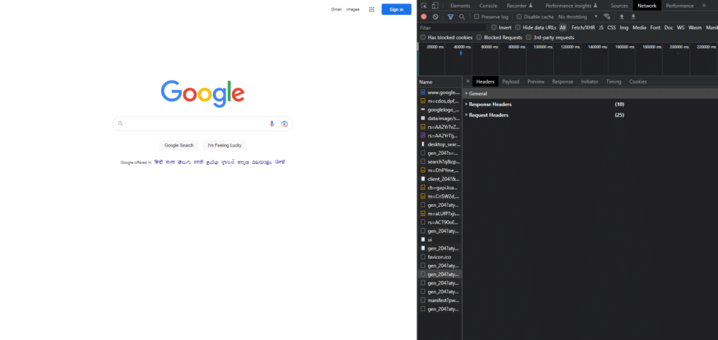The width and height of the screenshot is (718, 340).
Task: Switch to the Console panel tab
Action: pyautogui.click(x=489, y=6)
